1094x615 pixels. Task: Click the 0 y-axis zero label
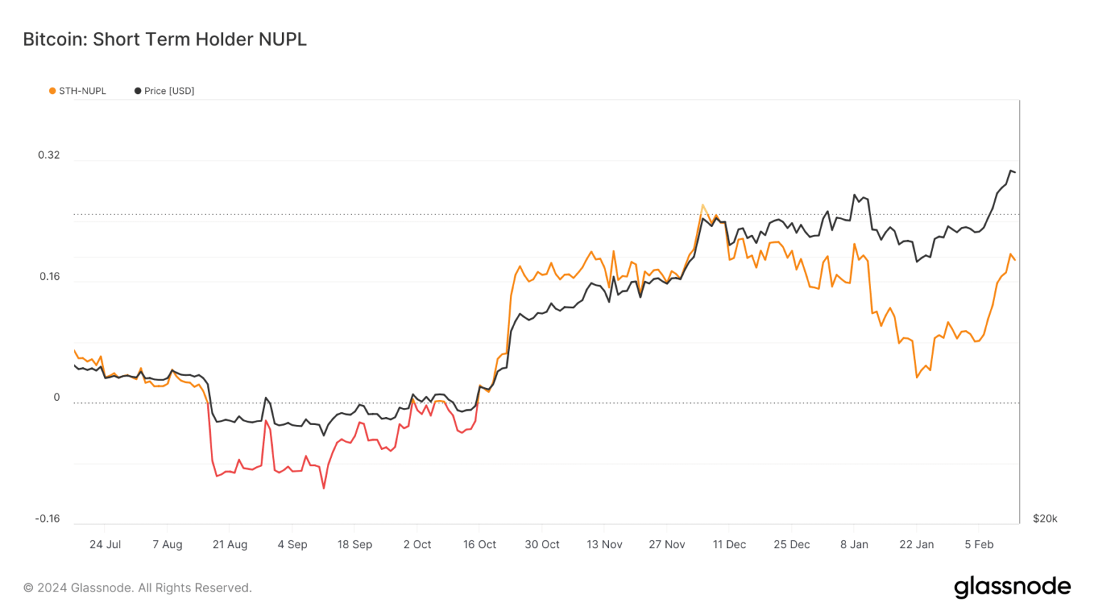[57, 397]
